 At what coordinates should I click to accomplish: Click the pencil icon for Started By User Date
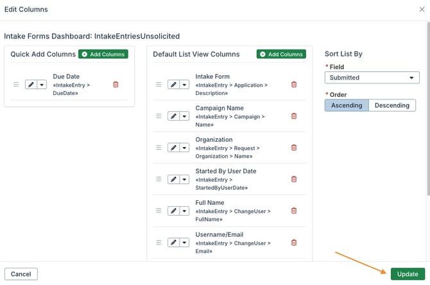(173, 179)
